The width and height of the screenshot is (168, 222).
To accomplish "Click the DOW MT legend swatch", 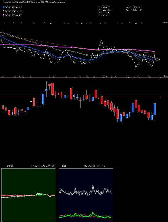I will 4,12.
